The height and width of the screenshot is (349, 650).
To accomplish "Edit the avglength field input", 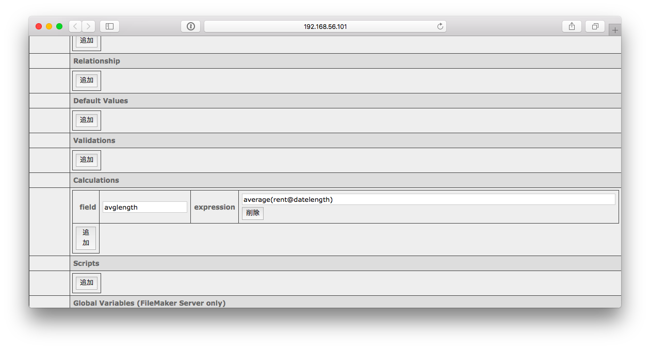I will click(145, 207).
